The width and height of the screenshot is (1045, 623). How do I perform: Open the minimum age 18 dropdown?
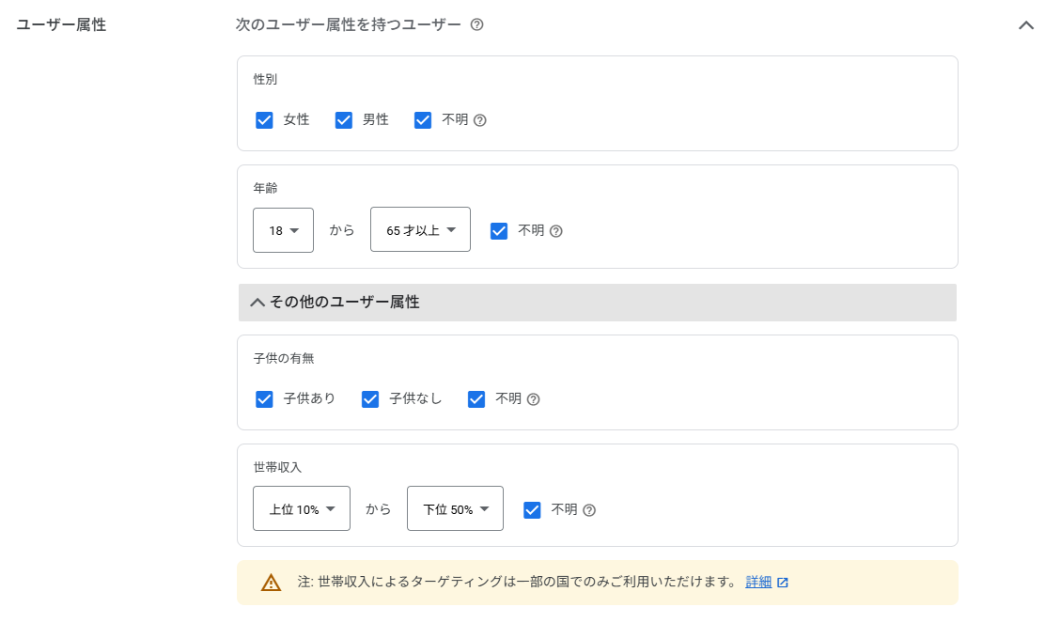pos(283,230)
